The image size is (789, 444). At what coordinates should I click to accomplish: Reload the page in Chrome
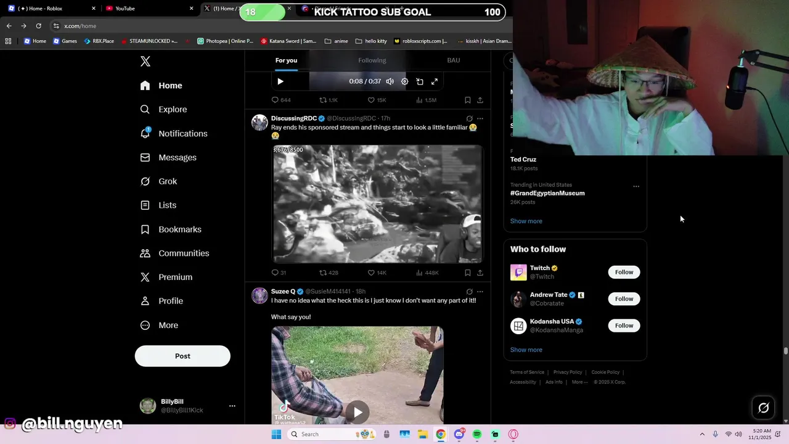(x=38, y=26)
